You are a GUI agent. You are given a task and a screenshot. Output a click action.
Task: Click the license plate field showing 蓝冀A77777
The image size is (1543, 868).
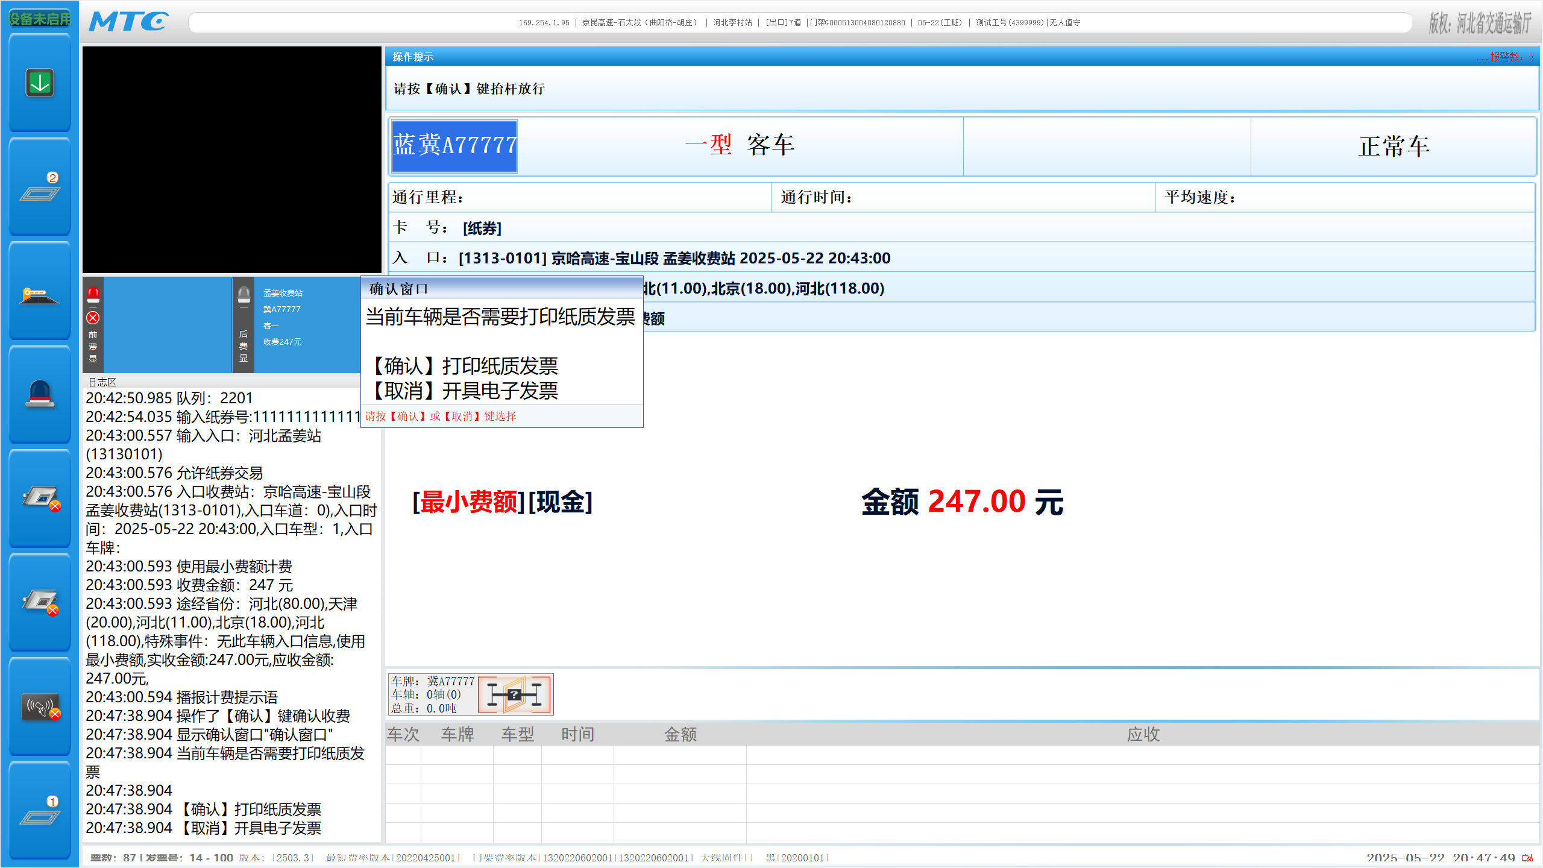[454, 146]
